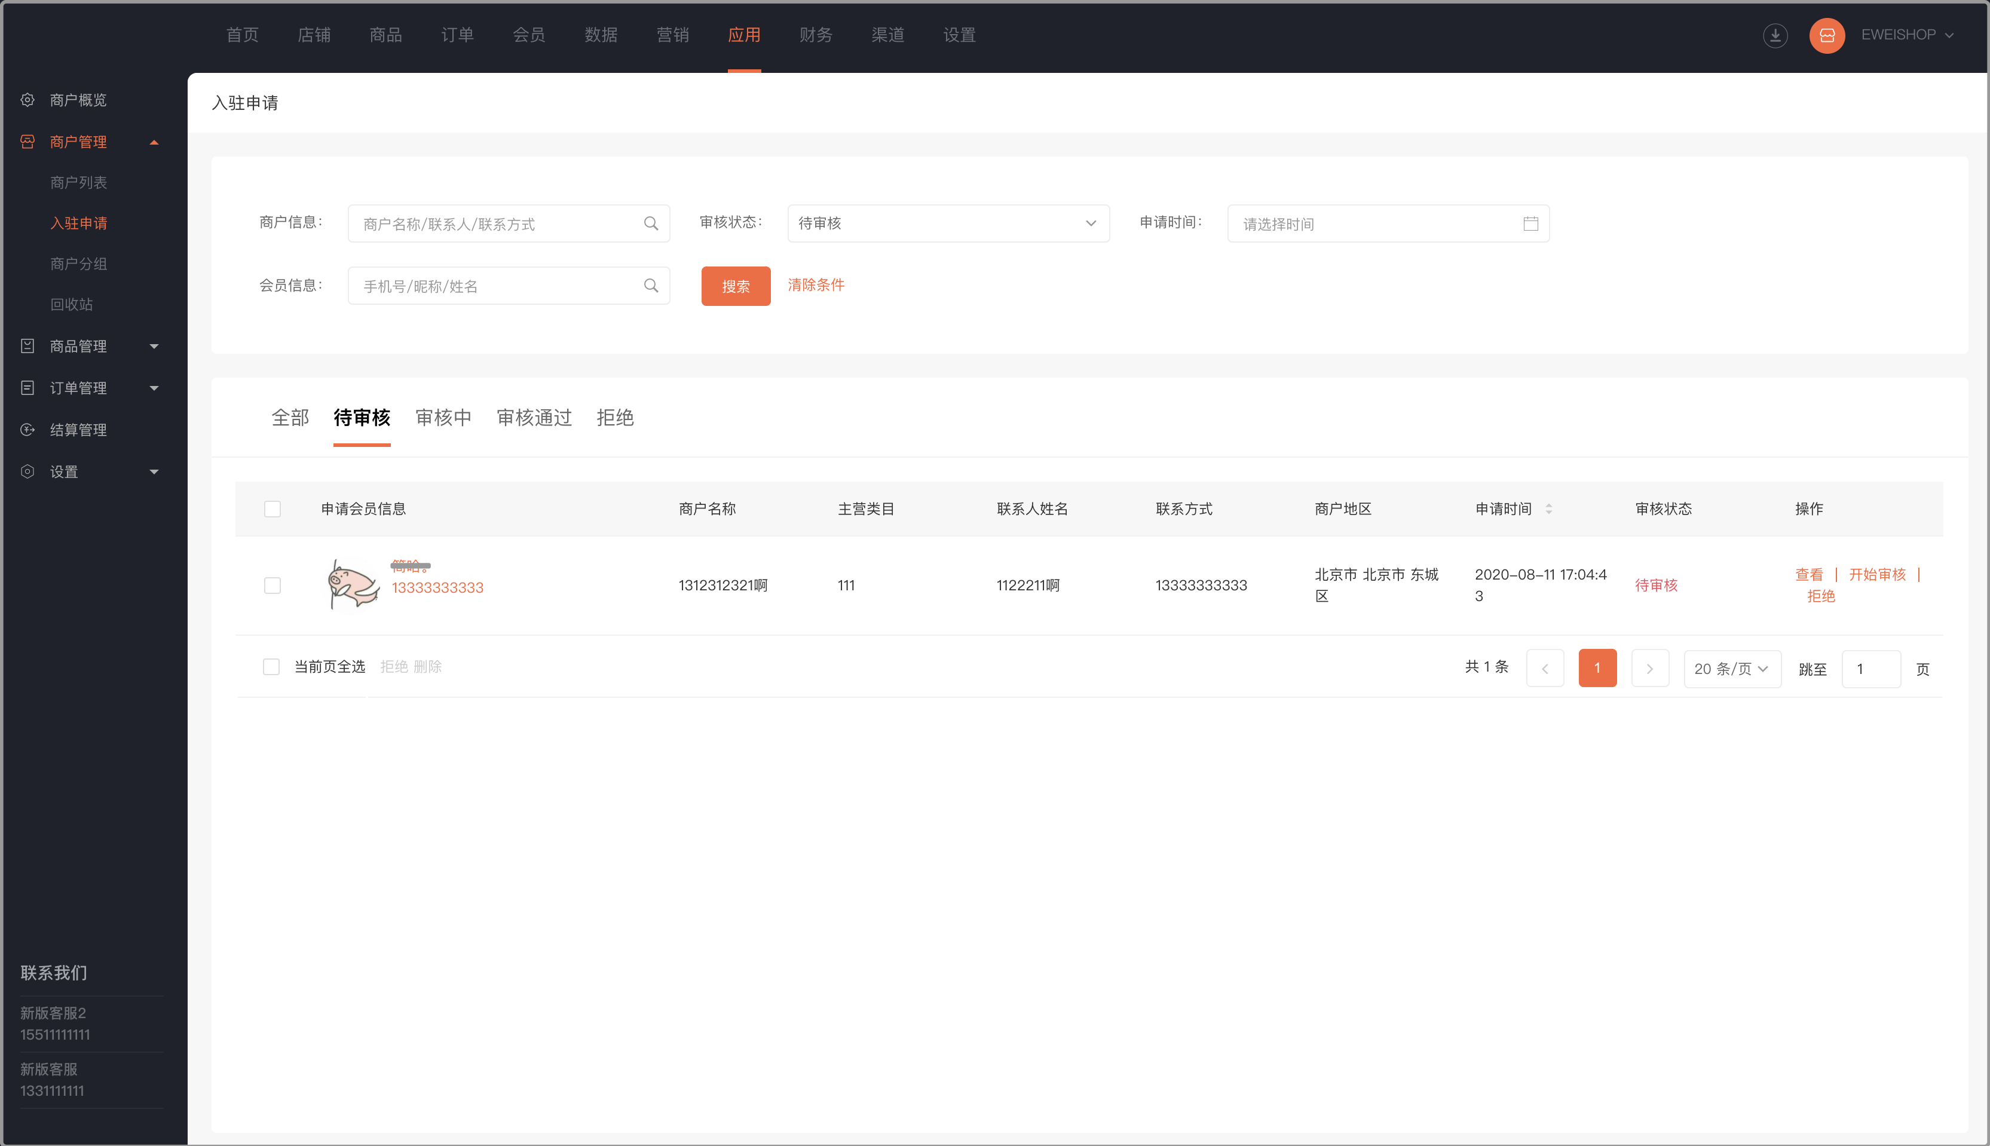Expand the sidebar 设置 menu arrow
This screenshot has width=1990, height=1146.
click(x=154, y=471)
